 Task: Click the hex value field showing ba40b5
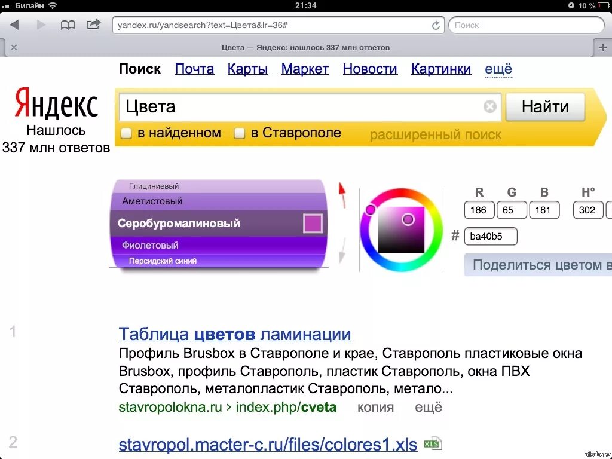(x=490, y=236)
